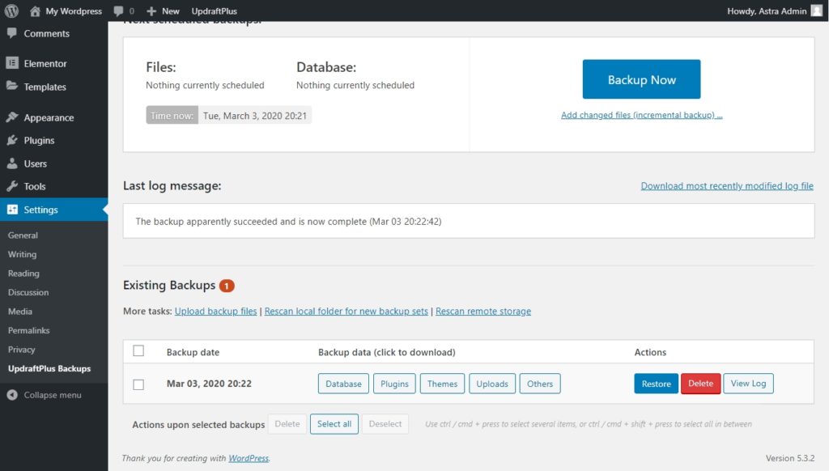Click the View Log button
The height and width of the screenshot is (471, 829).
(748, 384)
